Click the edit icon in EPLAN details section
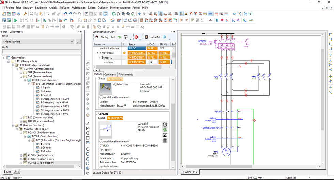 165,125
